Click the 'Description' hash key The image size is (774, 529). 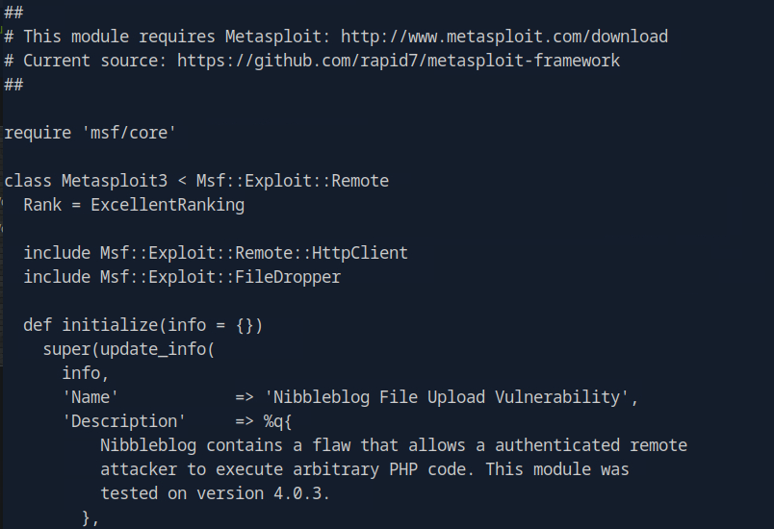coord(124,421)
